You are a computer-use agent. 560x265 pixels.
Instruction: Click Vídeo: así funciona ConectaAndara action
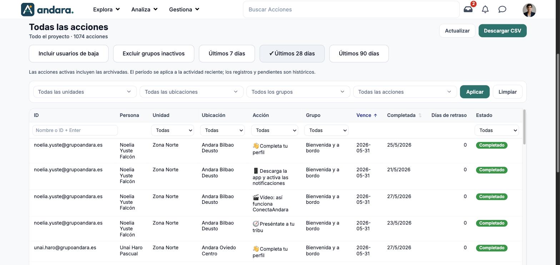click(x=270, y=203)
